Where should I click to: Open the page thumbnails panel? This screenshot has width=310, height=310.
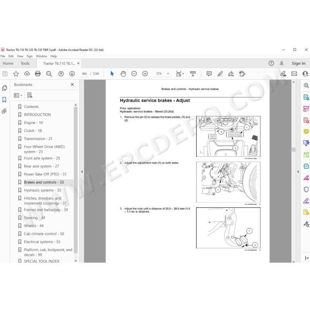click(x=4, y=88)
